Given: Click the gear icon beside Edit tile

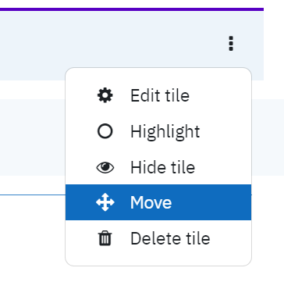Looking at the screenshot, I should pyautogui.click(x=105, y=95).
